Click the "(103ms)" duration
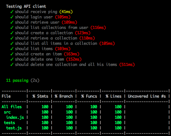 tap(63, 49)
